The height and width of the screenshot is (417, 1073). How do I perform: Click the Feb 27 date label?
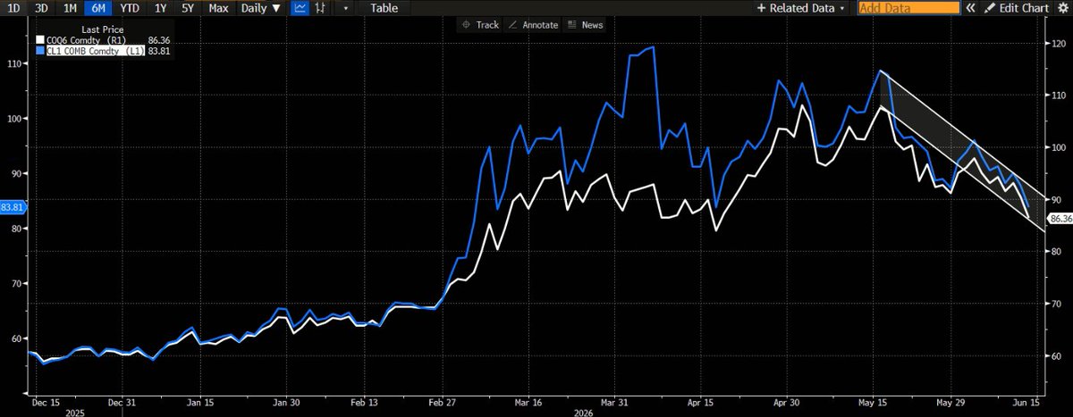click(x=444, y=401)
